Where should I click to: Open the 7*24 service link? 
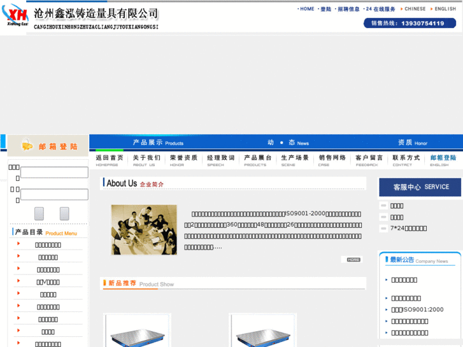click(408, 229)
